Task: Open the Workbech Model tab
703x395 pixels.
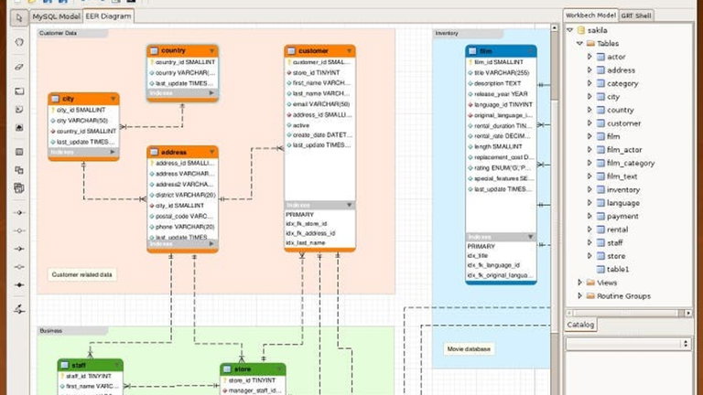Action: point(590,16)
